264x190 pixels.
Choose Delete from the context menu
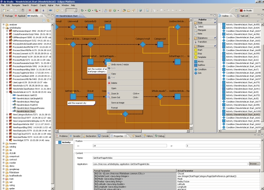[114, 83]
